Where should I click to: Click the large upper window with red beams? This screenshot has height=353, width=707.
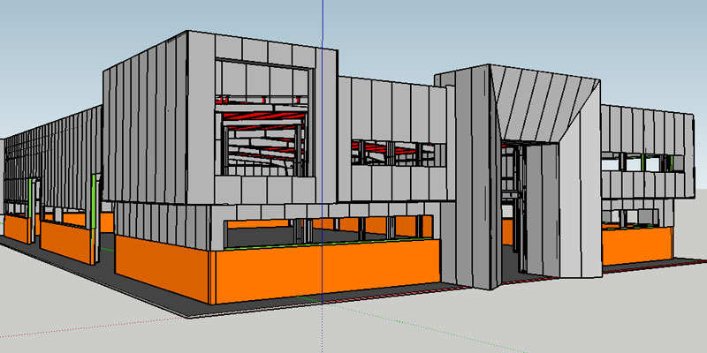tap(265, 124)
